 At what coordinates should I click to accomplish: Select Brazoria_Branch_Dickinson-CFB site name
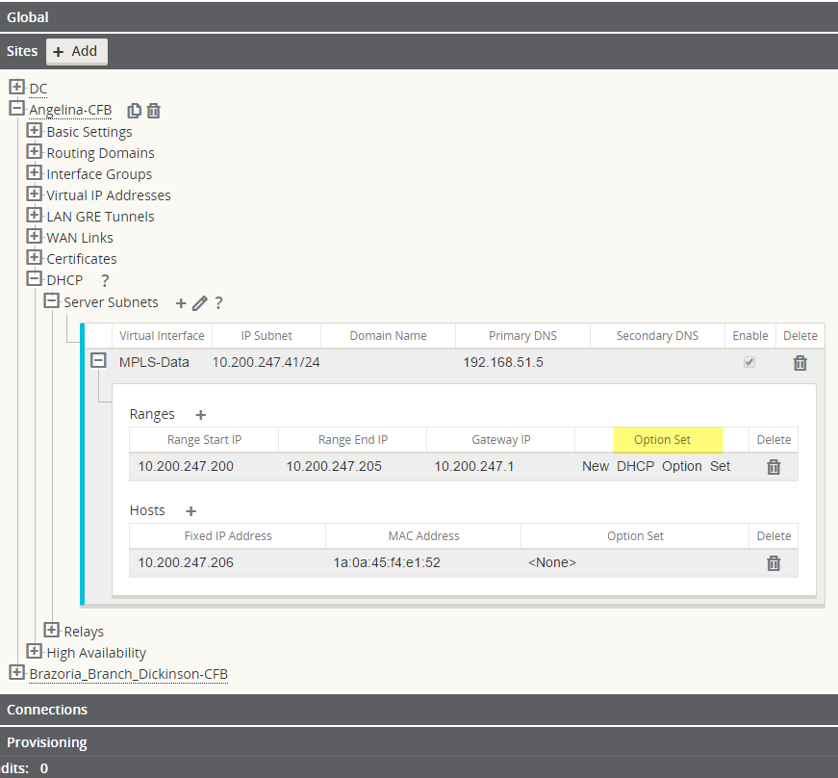pos(129,674)
